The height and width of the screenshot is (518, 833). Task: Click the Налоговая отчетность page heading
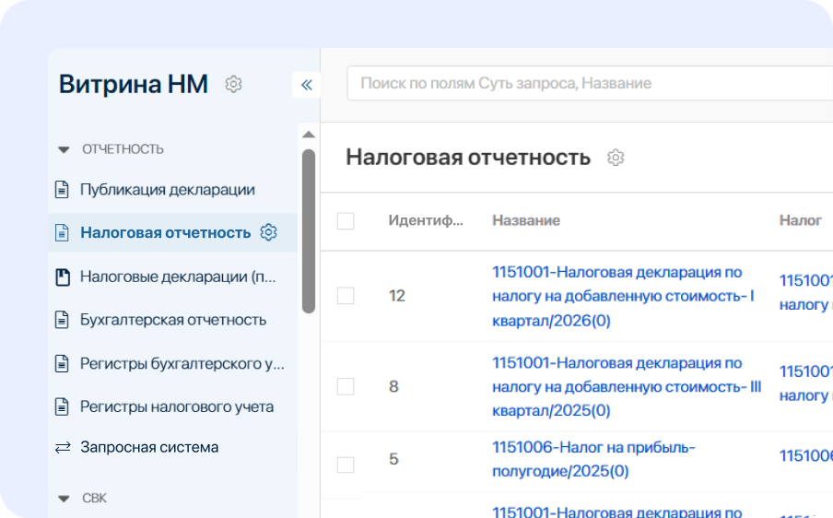[x=468, y=158]
